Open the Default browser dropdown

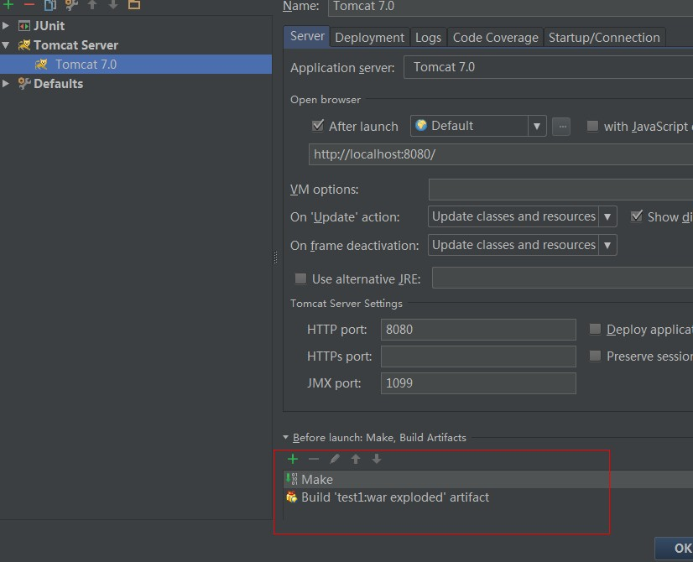pyautogui.click(x=537, y=127)
